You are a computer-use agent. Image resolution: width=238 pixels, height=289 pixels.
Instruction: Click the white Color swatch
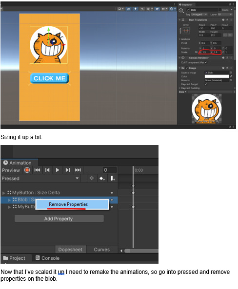coord(217,76)
